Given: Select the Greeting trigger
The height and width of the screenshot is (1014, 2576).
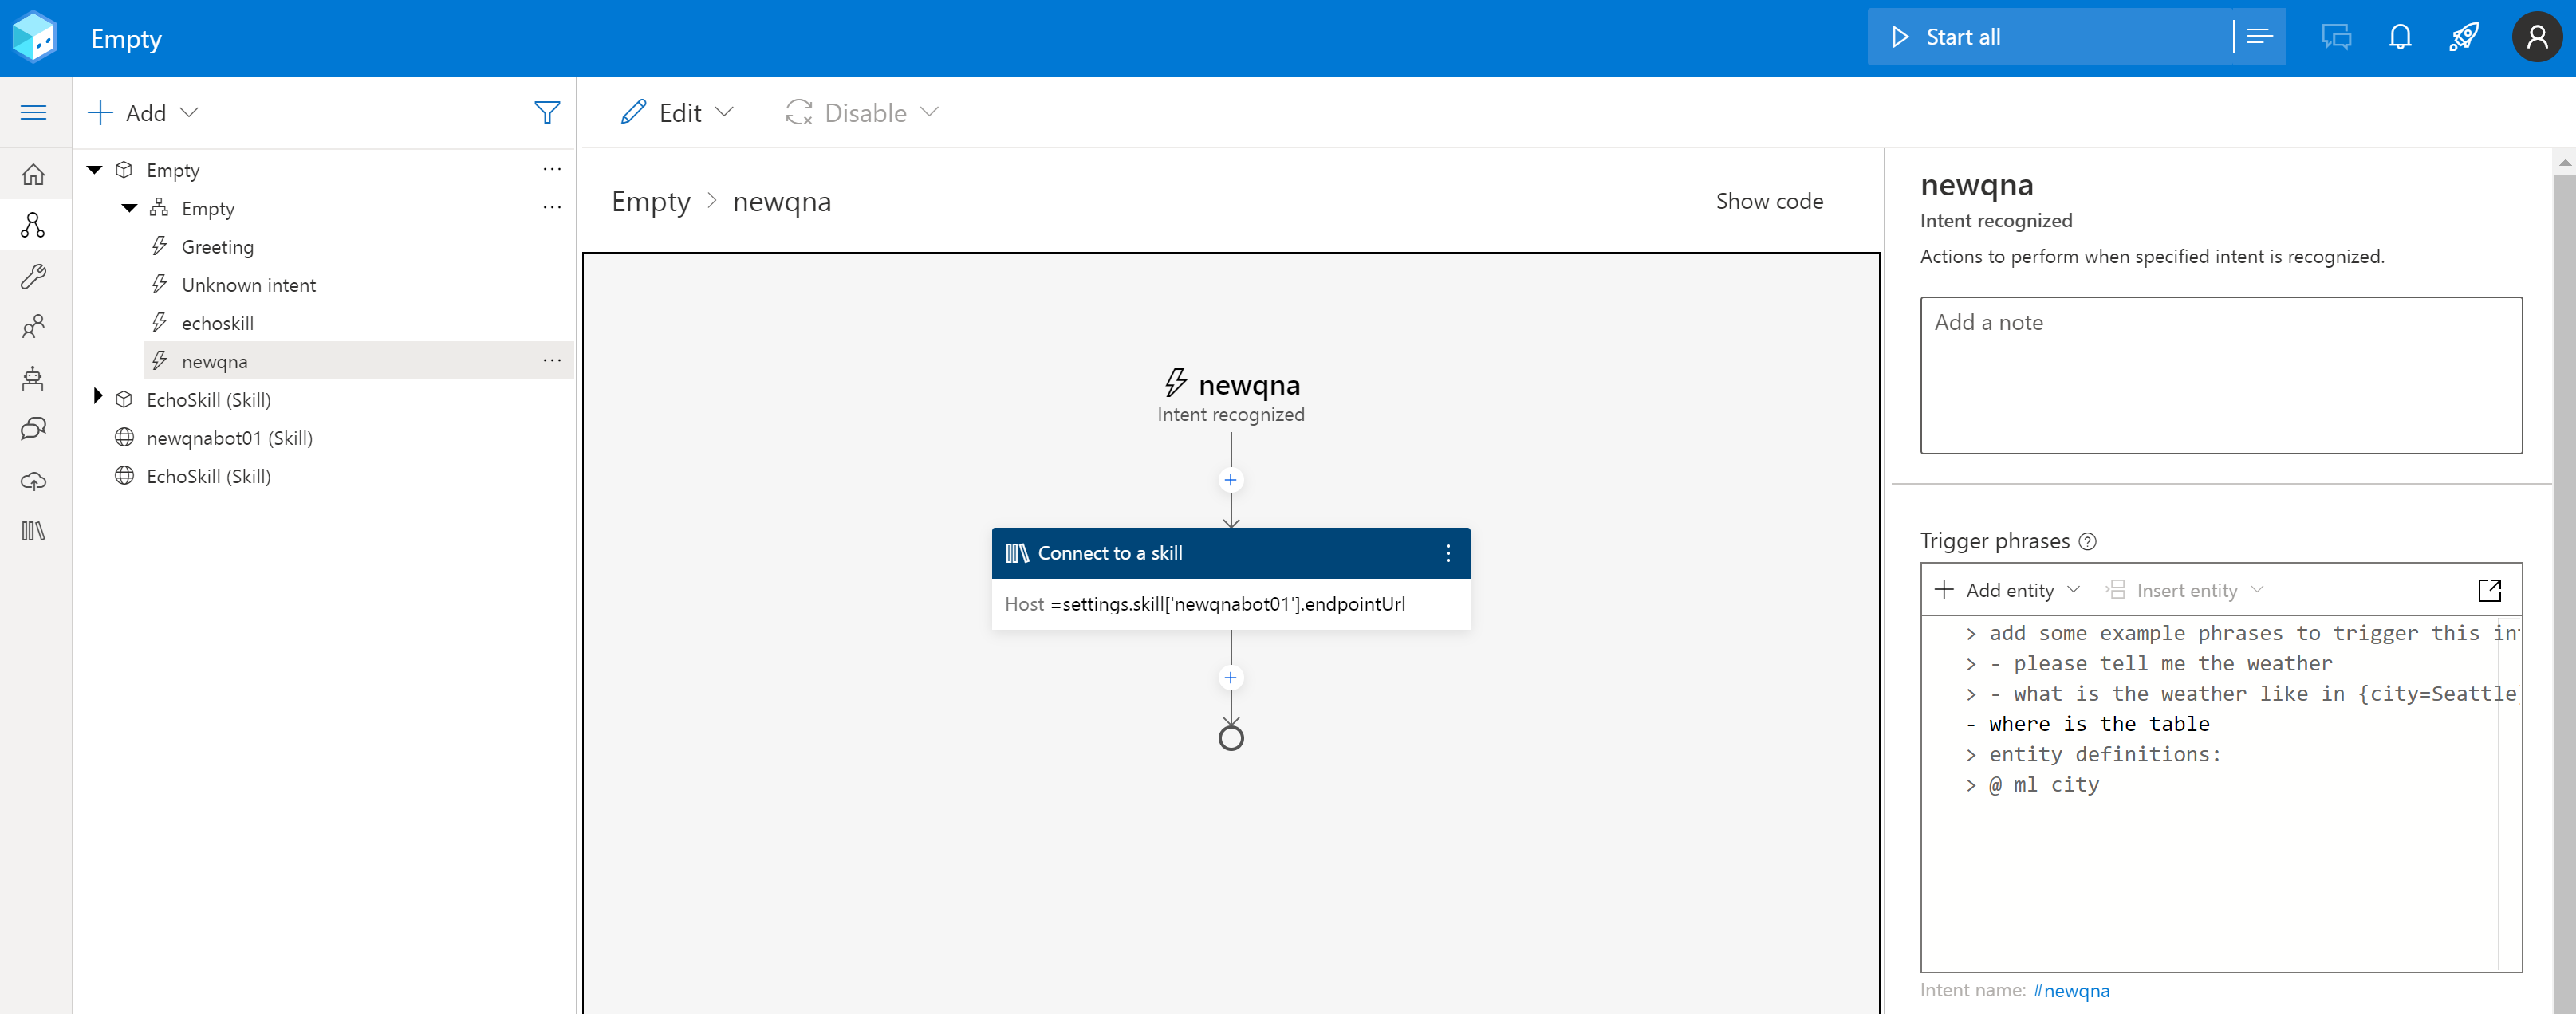Looking at the screenshot, I should coord(217,247).
